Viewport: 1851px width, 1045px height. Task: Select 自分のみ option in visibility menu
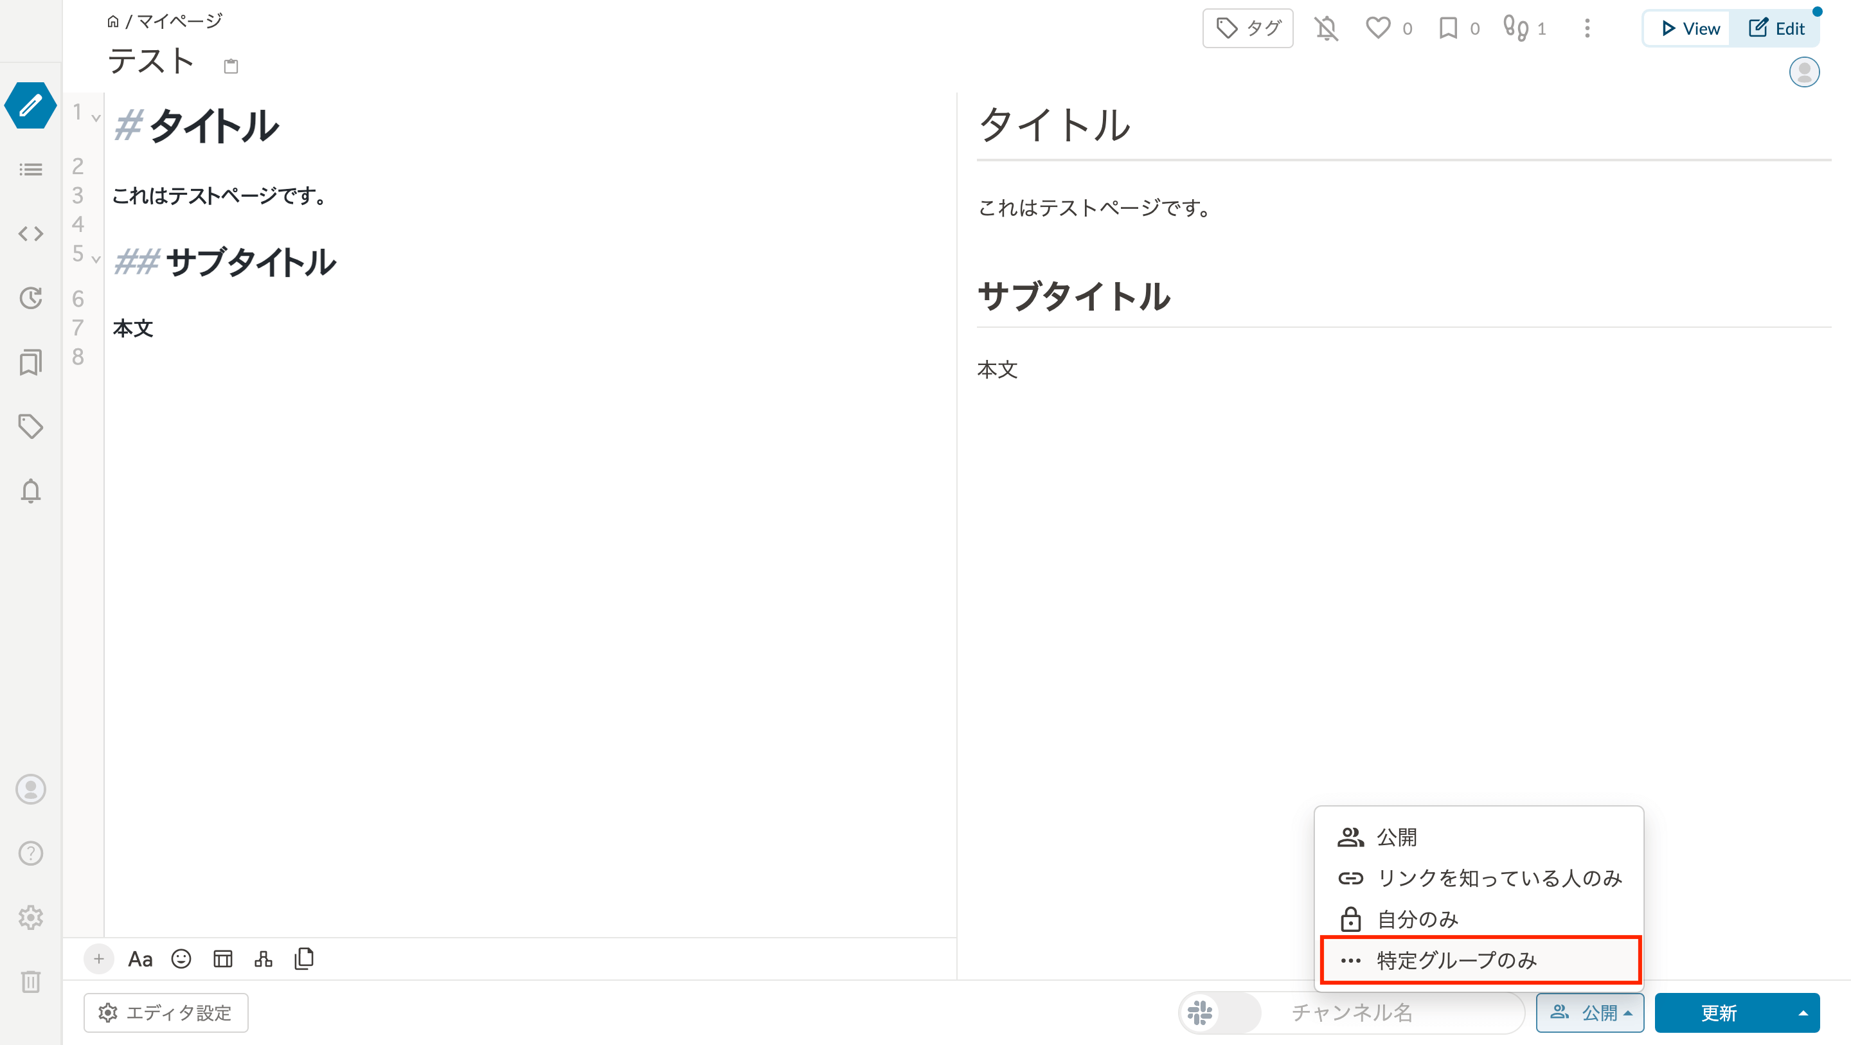coord(1479,919)
